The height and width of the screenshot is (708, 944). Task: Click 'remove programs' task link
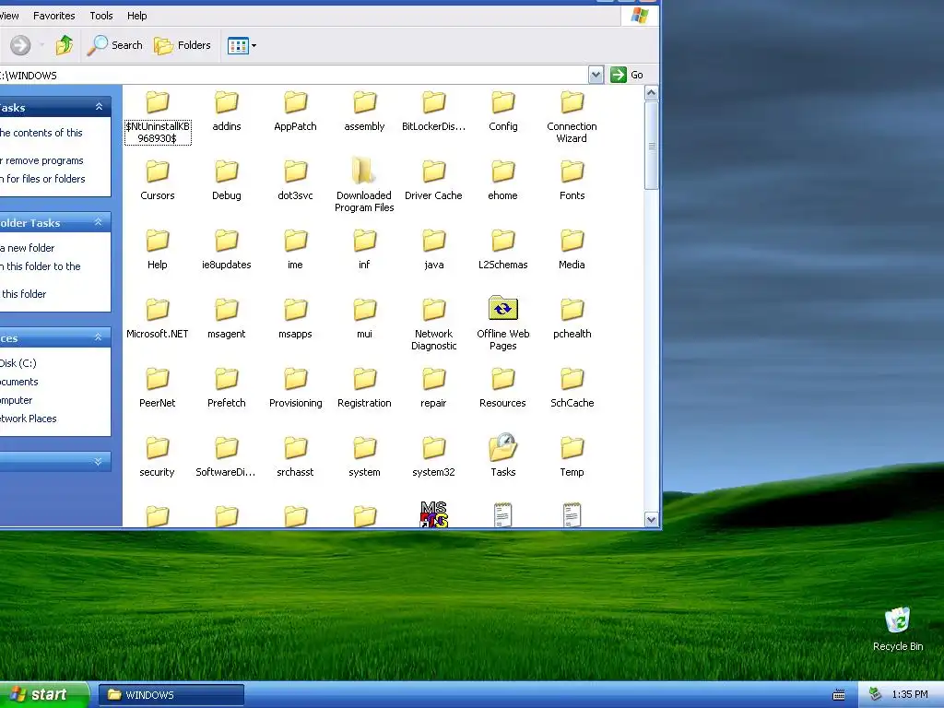click(44, 160)
